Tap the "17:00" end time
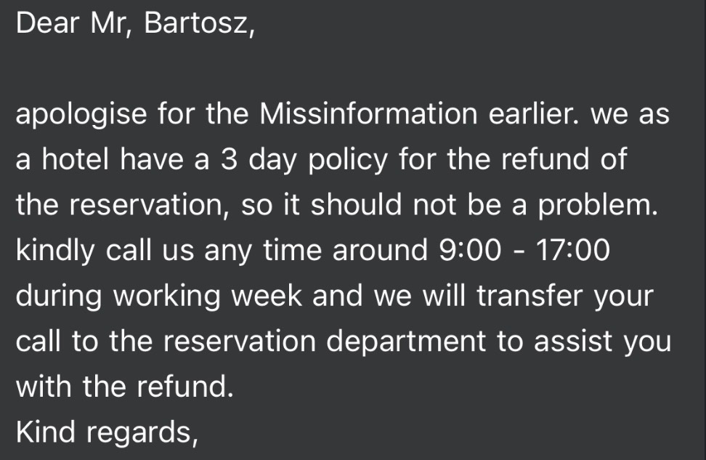The image size is (706, 460). (573, 251)
